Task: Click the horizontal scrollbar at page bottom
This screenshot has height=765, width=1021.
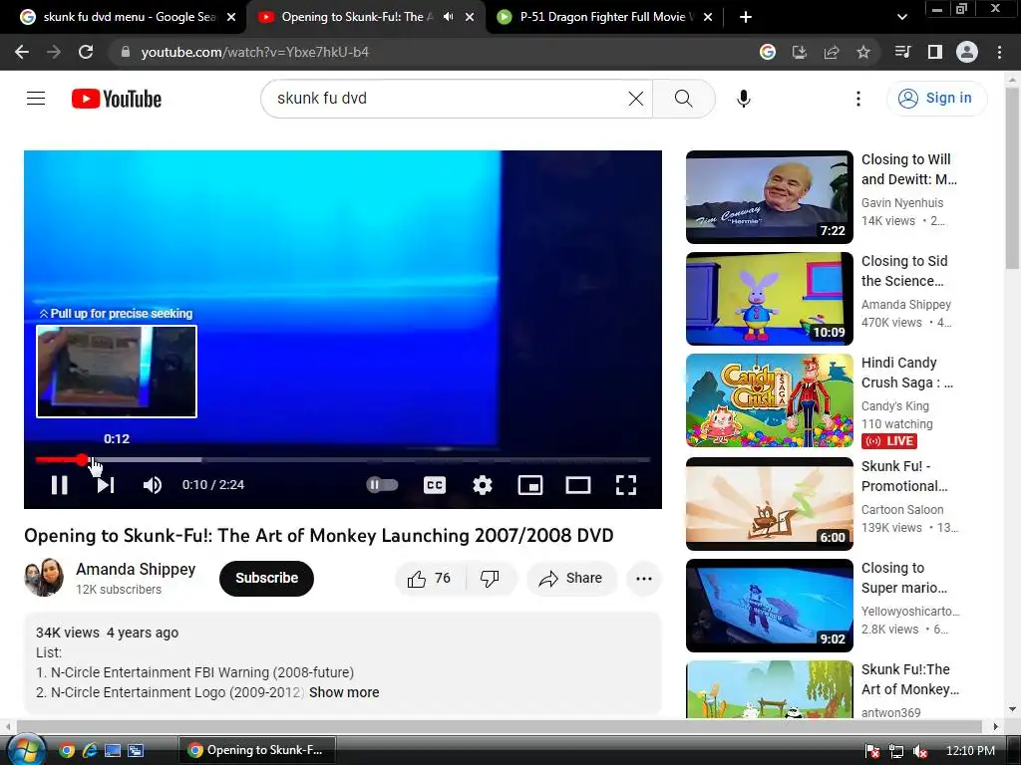Action: click(499, 725)
